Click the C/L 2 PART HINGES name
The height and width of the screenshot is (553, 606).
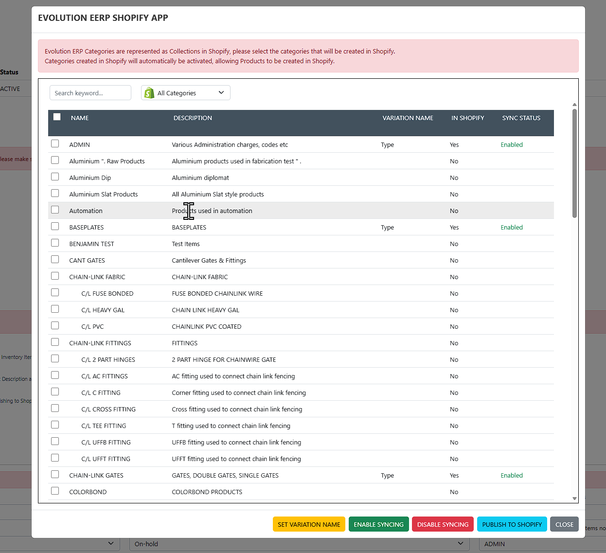coord(108,360)
